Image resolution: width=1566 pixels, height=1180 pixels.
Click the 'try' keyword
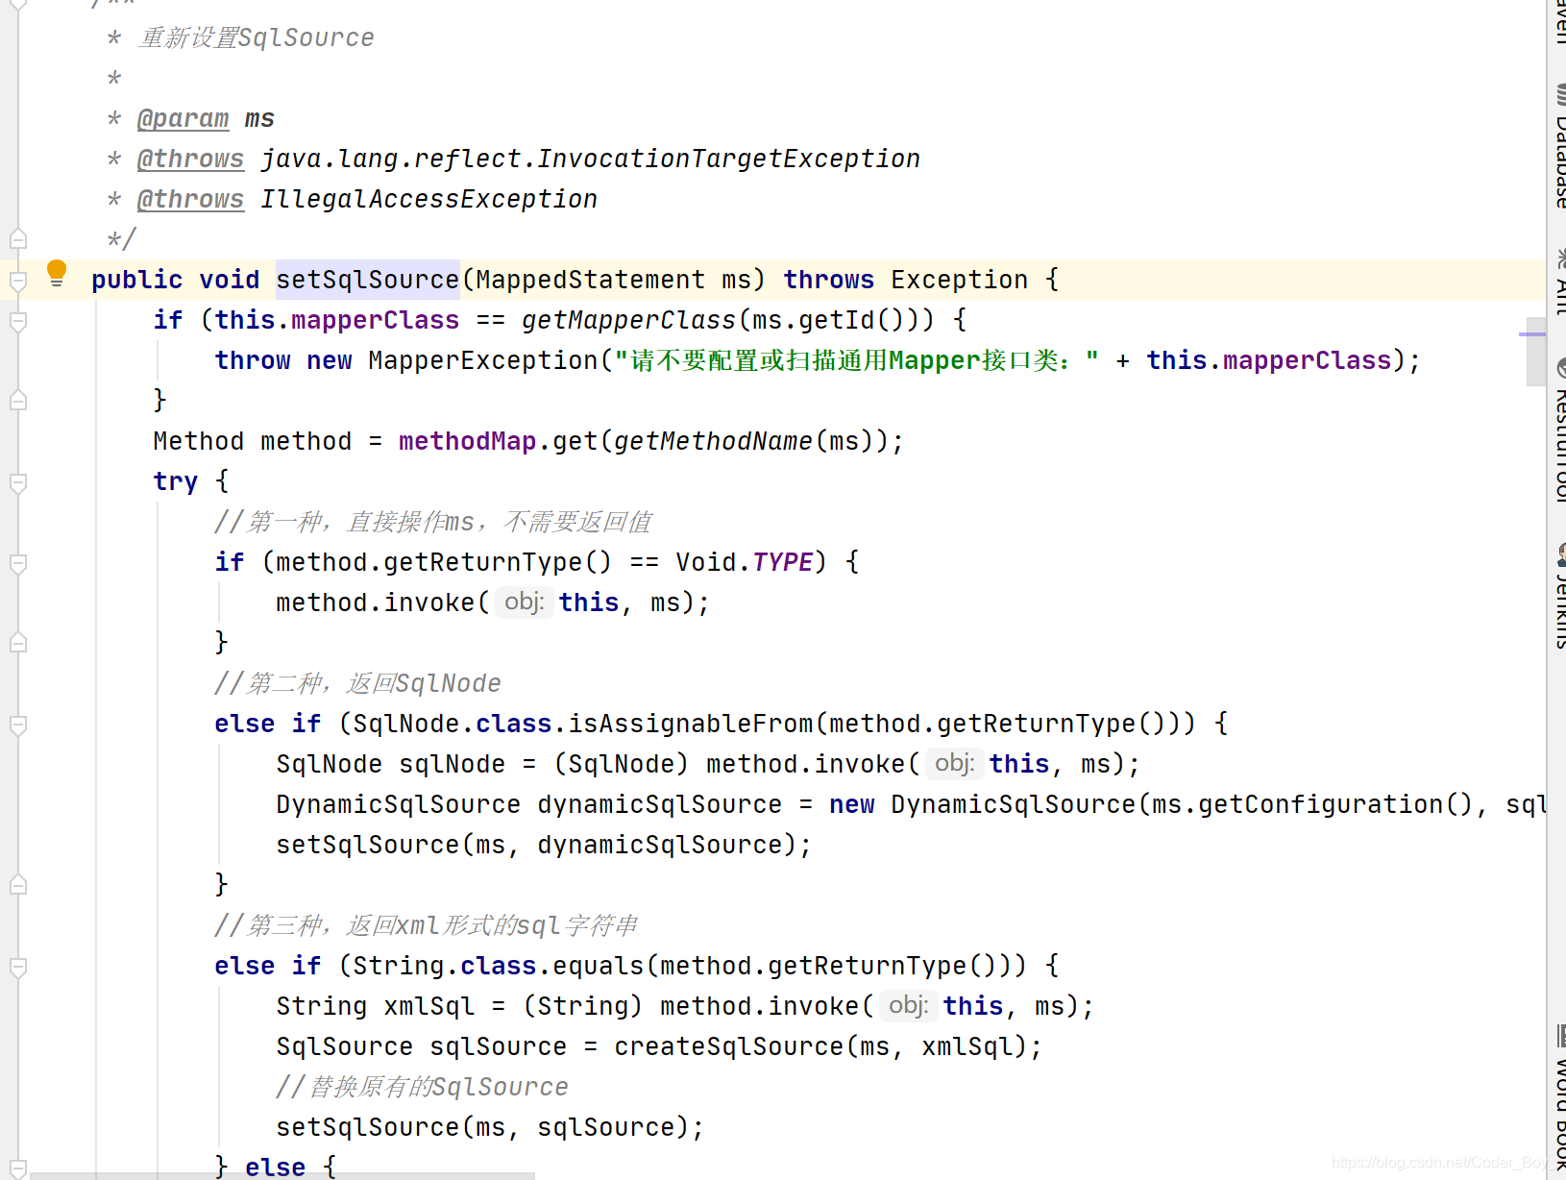click(x=175, y=481)
